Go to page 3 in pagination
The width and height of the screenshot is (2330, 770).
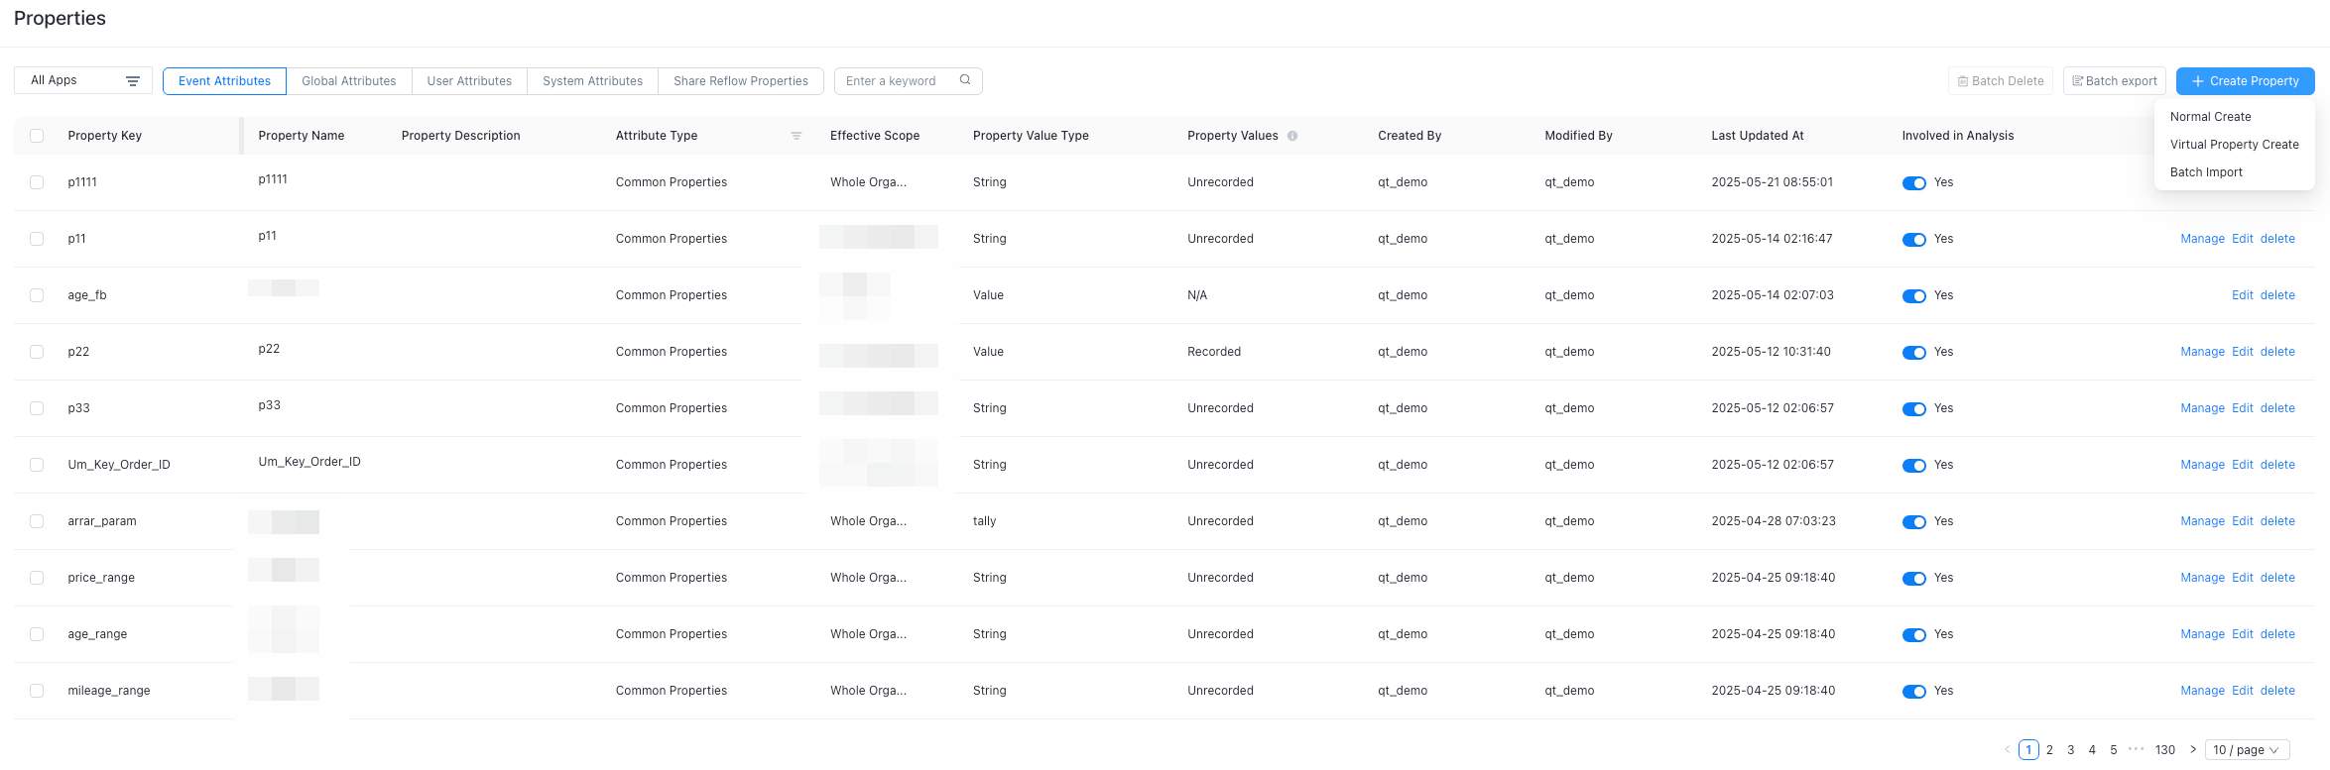pos(2070,750)
